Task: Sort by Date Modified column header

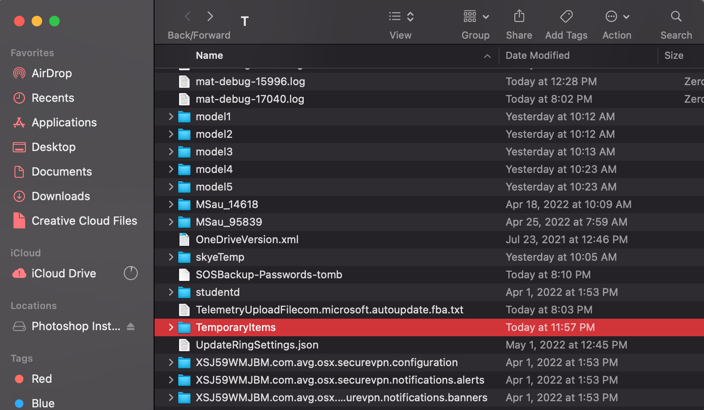Action: click(537, 56)
